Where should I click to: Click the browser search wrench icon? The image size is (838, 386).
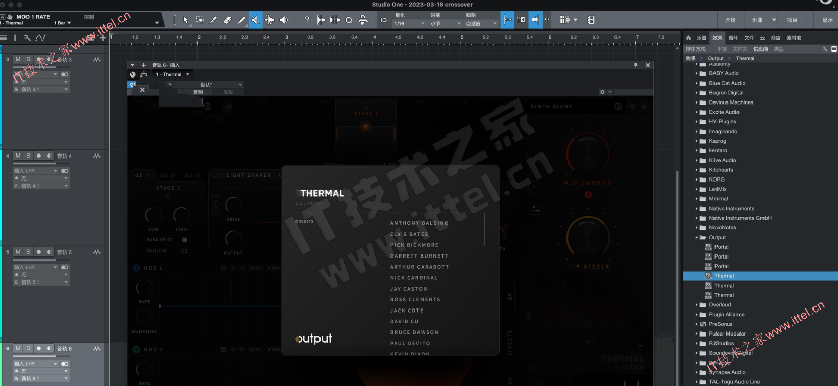tap(825, 49)
